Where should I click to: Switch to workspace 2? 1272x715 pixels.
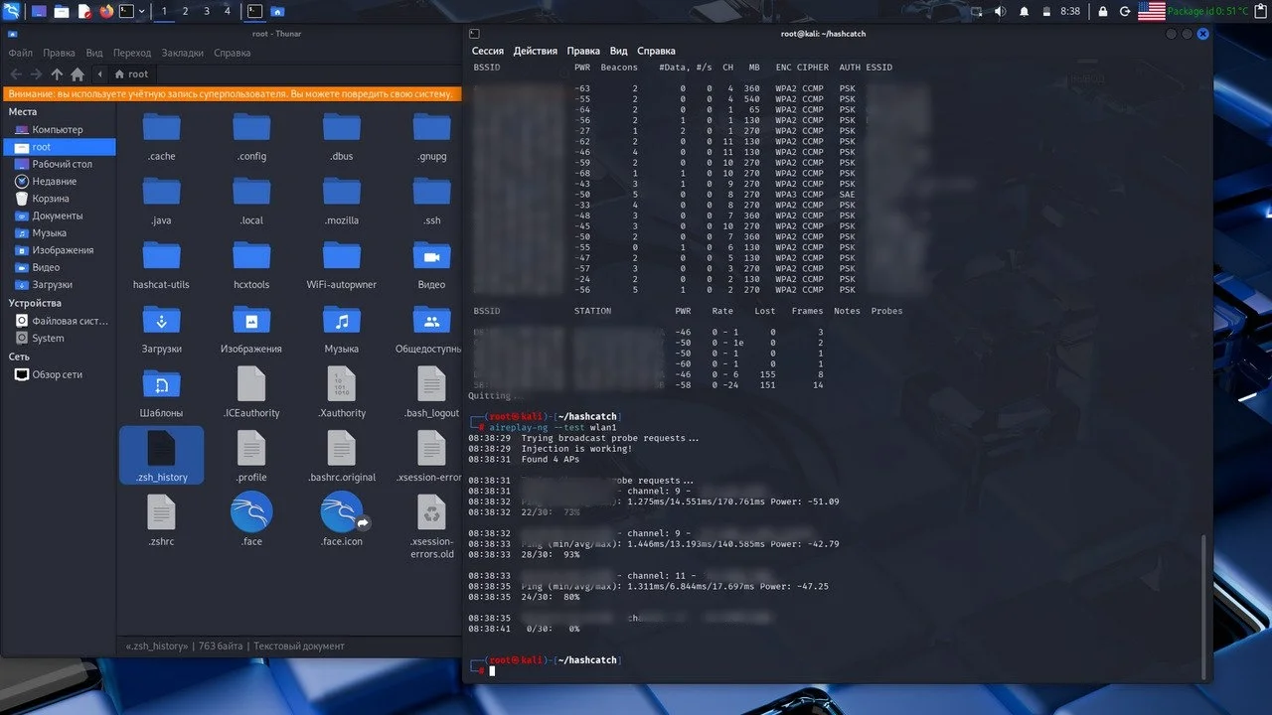[x=185, y=11]
